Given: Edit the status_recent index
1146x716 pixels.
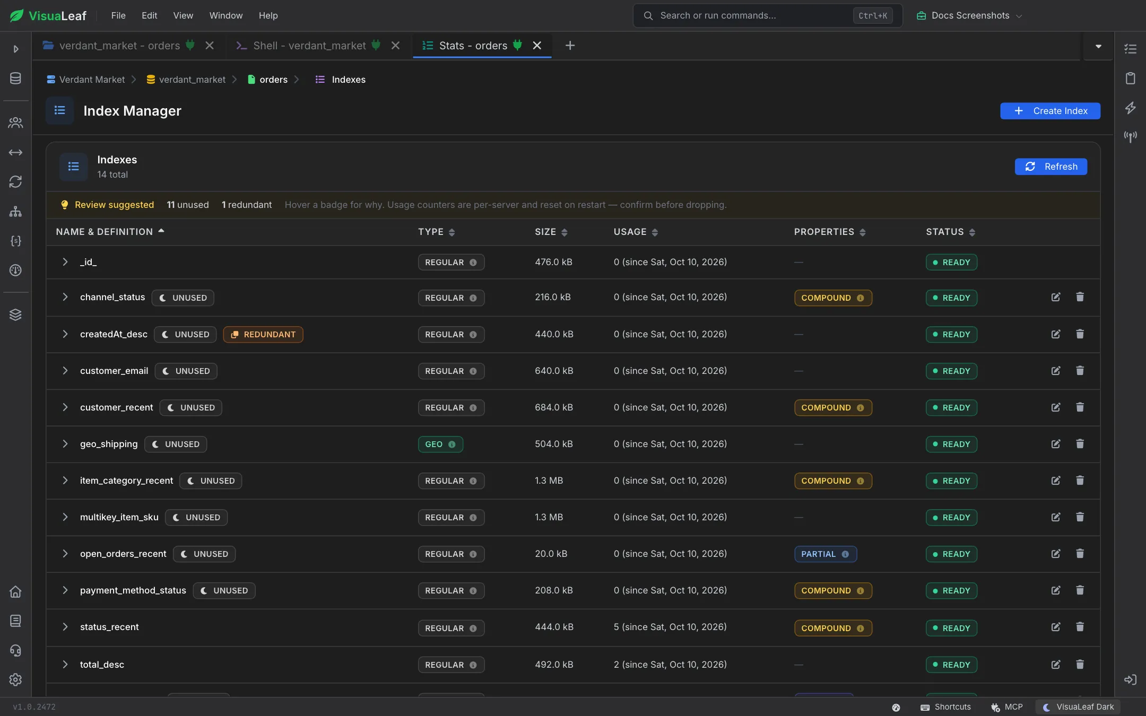Looking at the screenshot, I should 1056,627.
